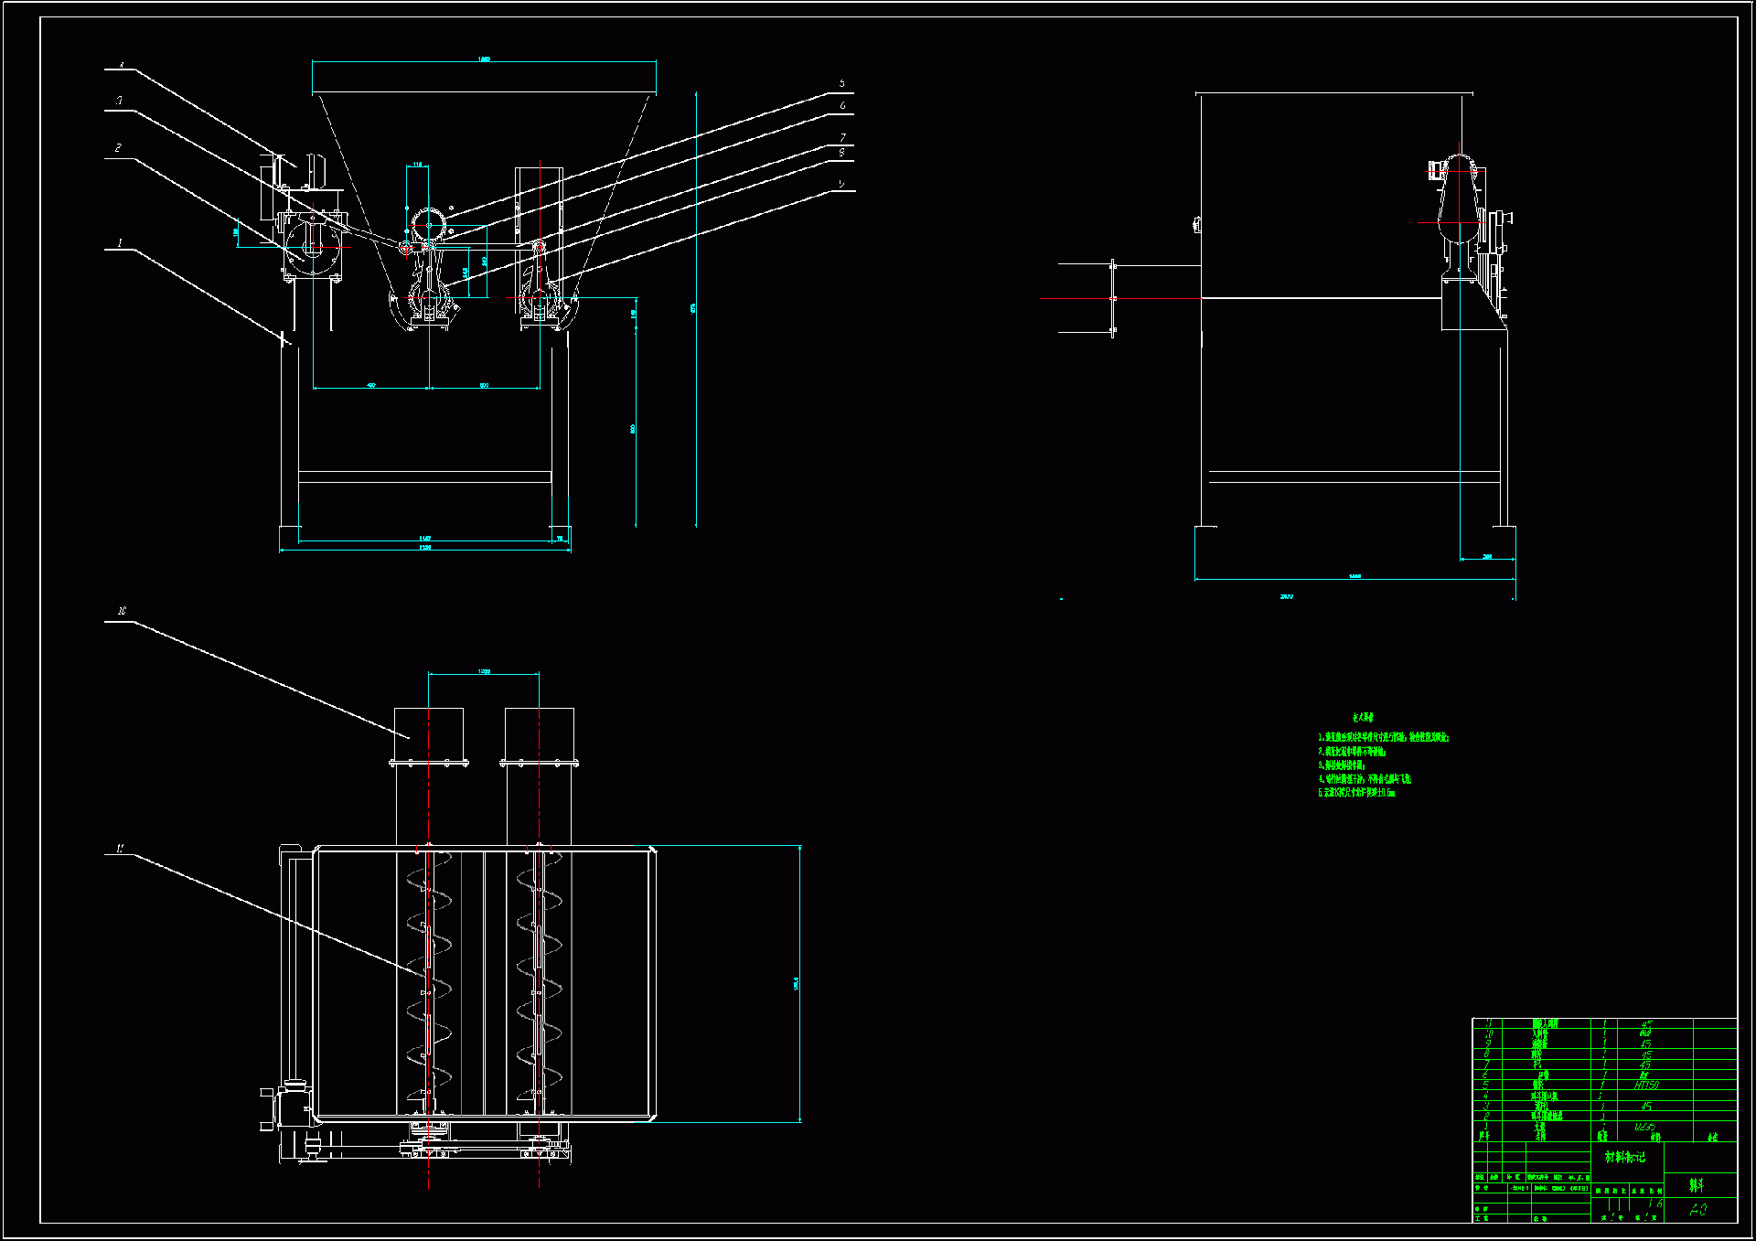Image resolution: width=1756 pixels, height=1241 pixels.
Task: Select the 800 vertical leg height dimension
Action: click(633, 428)
